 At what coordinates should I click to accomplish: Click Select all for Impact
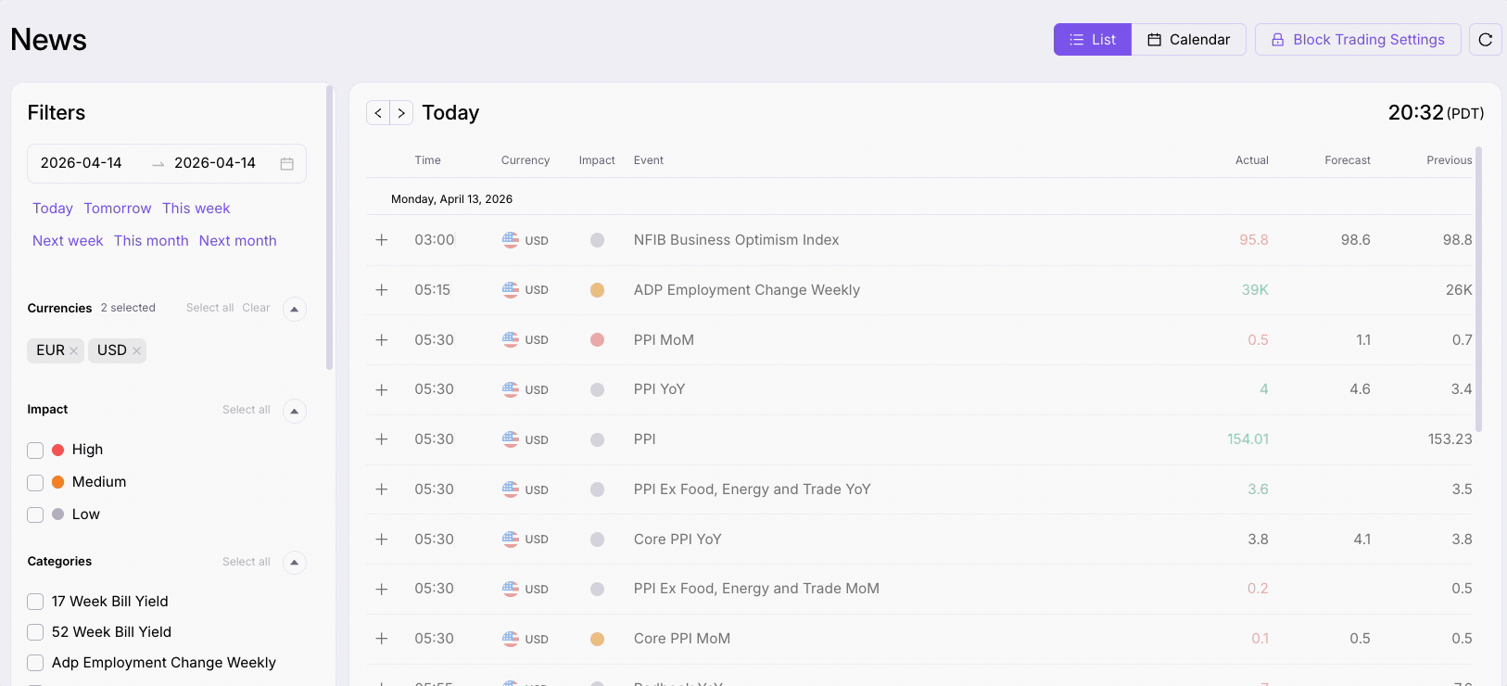[247, 410]
